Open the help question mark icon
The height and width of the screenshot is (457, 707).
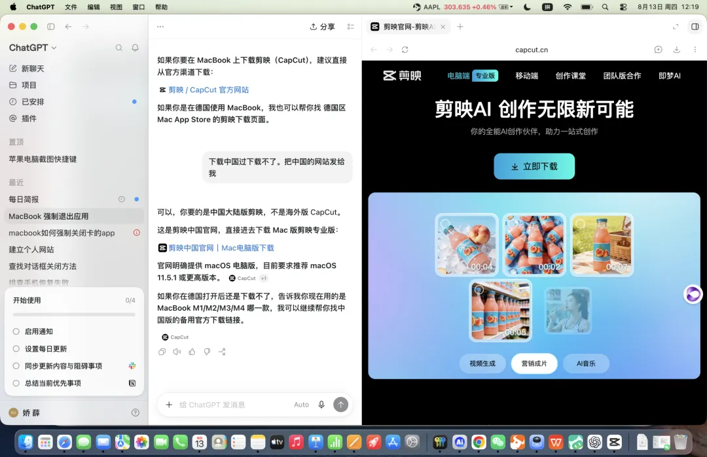[136, 413]
